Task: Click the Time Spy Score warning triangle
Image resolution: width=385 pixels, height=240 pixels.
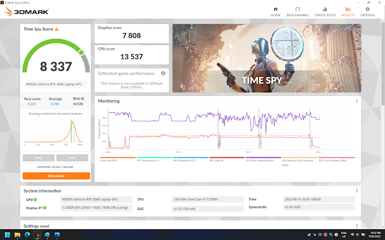Action: click(57, 29)
